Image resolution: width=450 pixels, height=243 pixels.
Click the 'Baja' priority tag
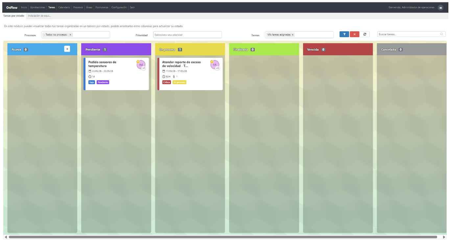[x=92, y=82]
